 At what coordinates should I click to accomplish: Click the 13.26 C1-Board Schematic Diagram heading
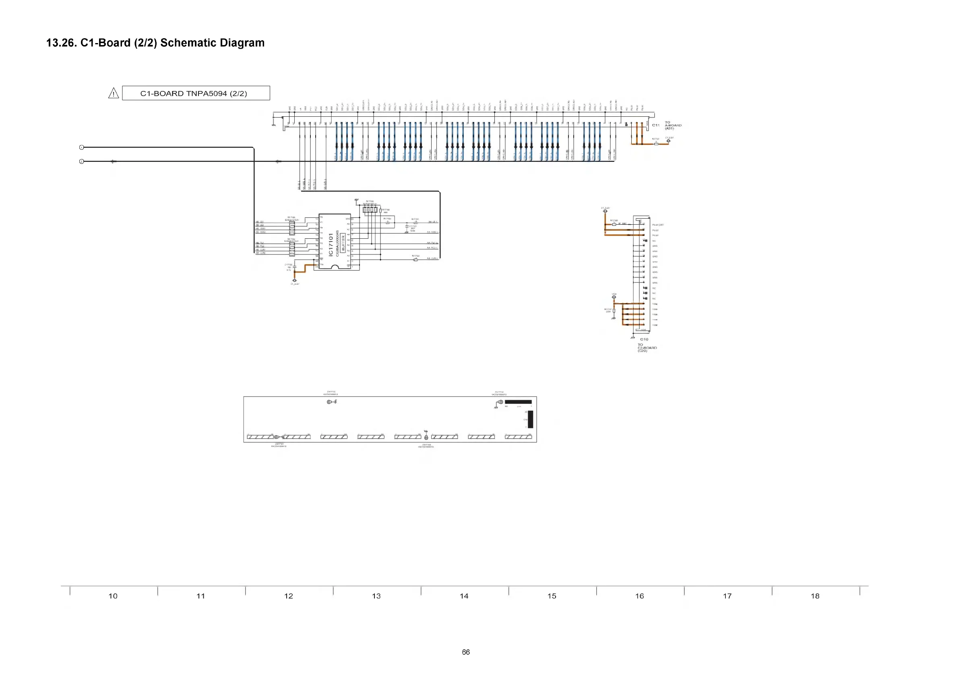point(155,43)
